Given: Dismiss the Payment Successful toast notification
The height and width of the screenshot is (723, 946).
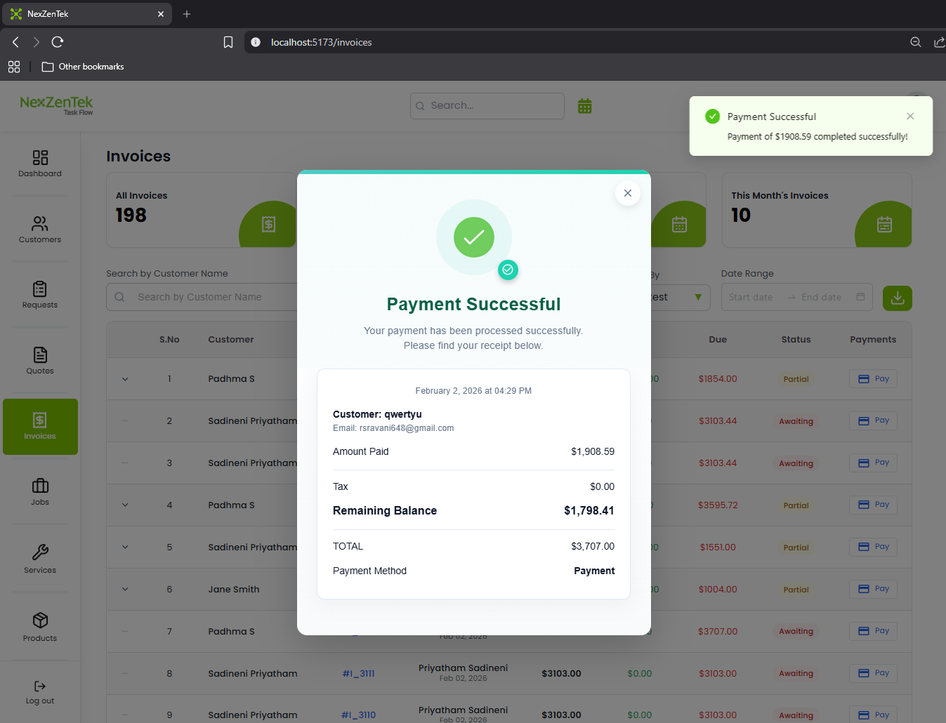Looking at the screenshot, I should (x=909, y=117).
